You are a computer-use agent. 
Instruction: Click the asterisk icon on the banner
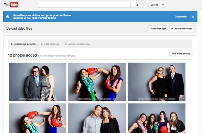click(x=7, y=16)
